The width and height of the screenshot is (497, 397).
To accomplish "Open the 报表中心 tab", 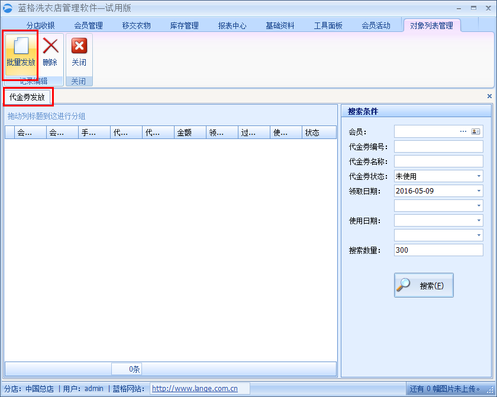I will coord(232,25).
